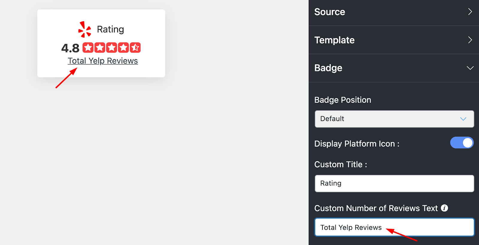
Task: Click the Rating title text in the badge preview
Action: [110, 29]
